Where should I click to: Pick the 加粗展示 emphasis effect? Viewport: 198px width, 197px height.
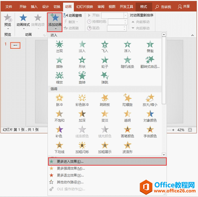[105, 147]
